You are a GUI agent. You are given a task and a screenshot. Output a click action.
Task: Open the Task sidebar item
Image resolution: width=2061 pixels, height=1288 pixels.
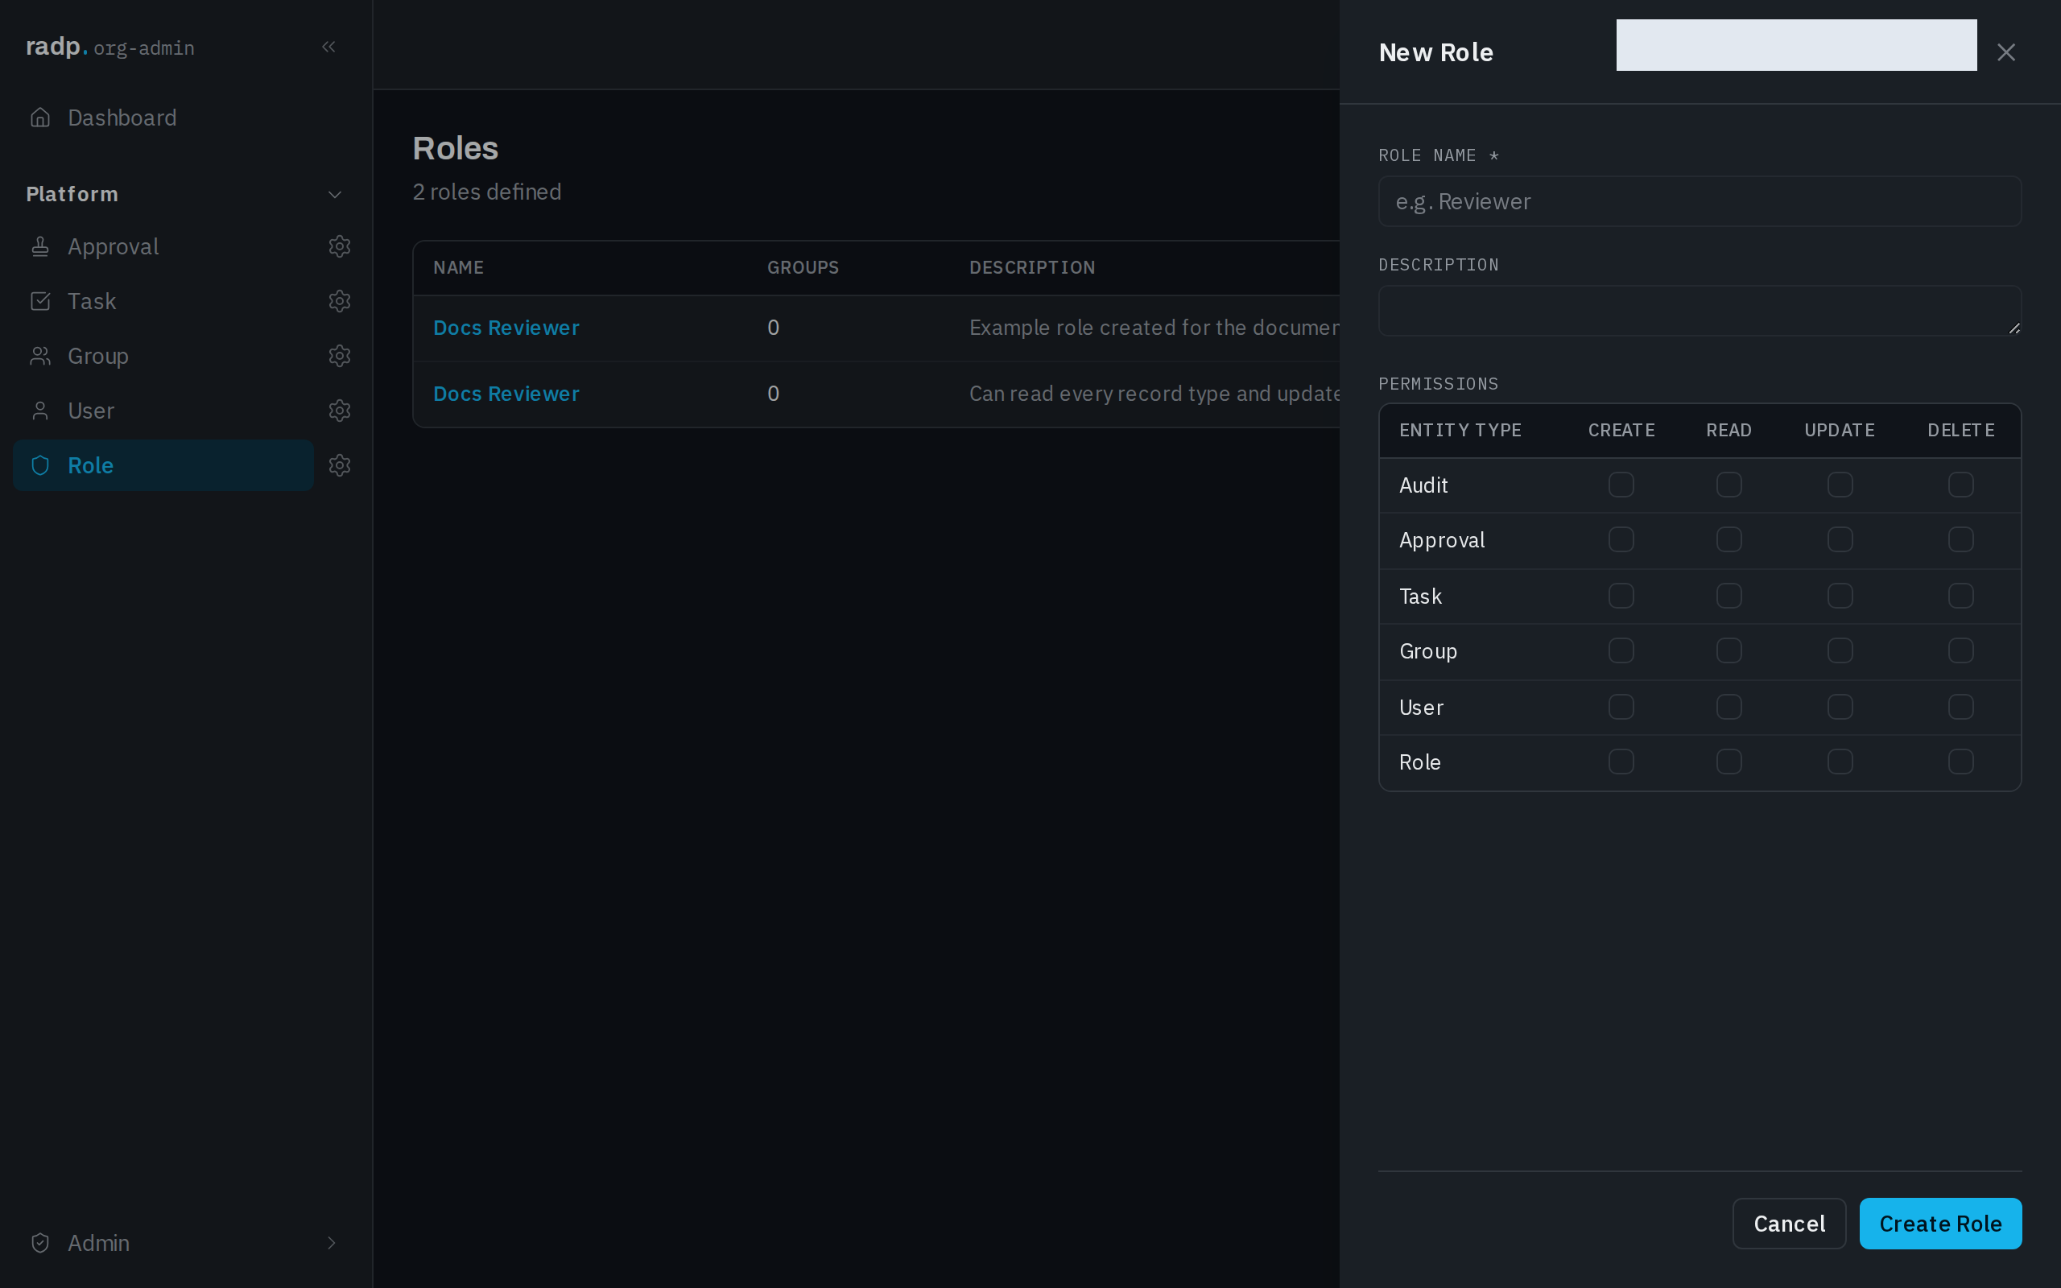point(163,301)
